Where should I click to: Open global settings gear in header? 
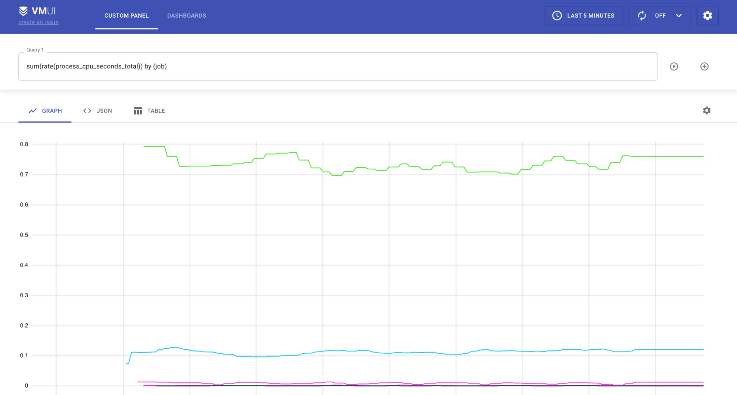(707, 15)
